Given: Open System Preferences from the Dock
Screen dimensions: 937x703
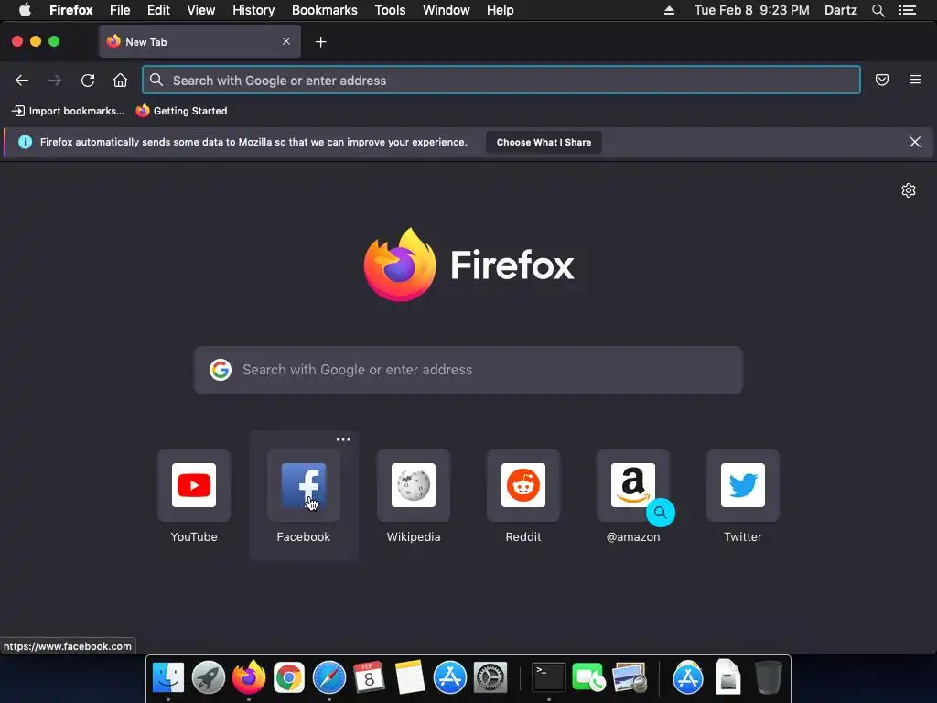Looking at the screenshot, I should click(490, 678).
